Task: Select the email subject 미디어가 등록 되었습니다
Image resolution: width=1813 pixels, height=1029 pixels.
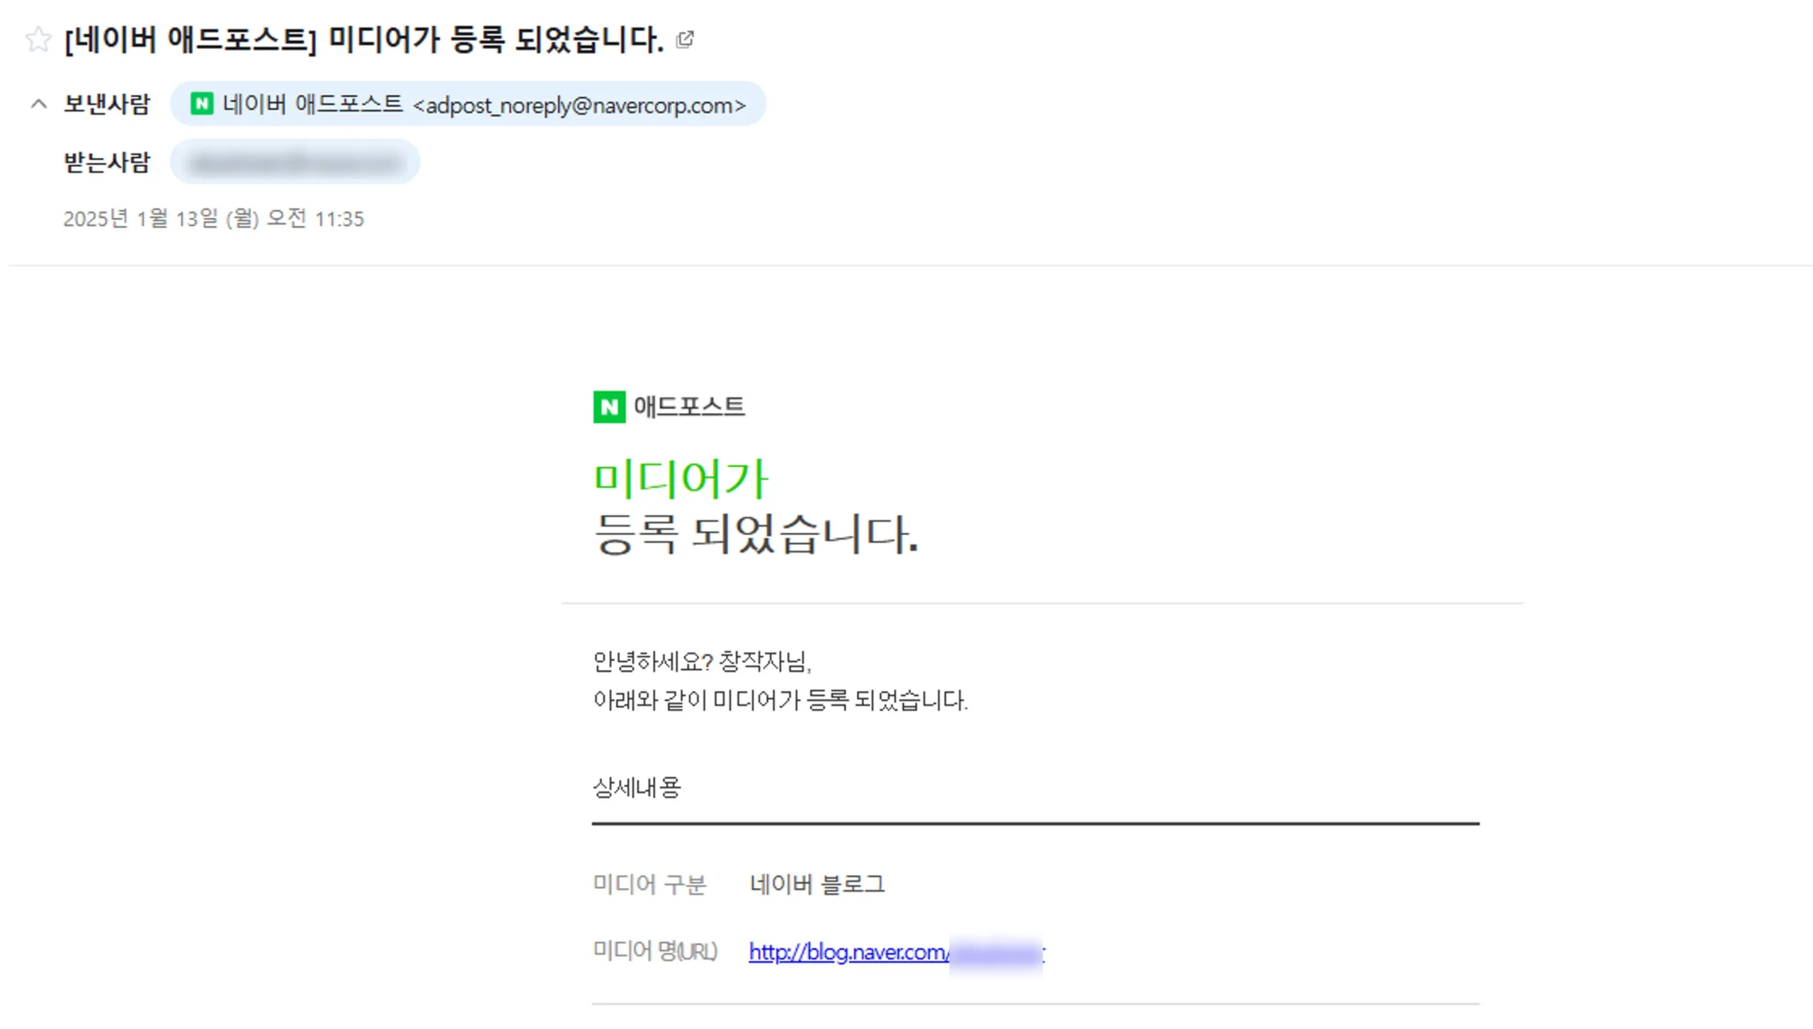Action: [365, 40]
